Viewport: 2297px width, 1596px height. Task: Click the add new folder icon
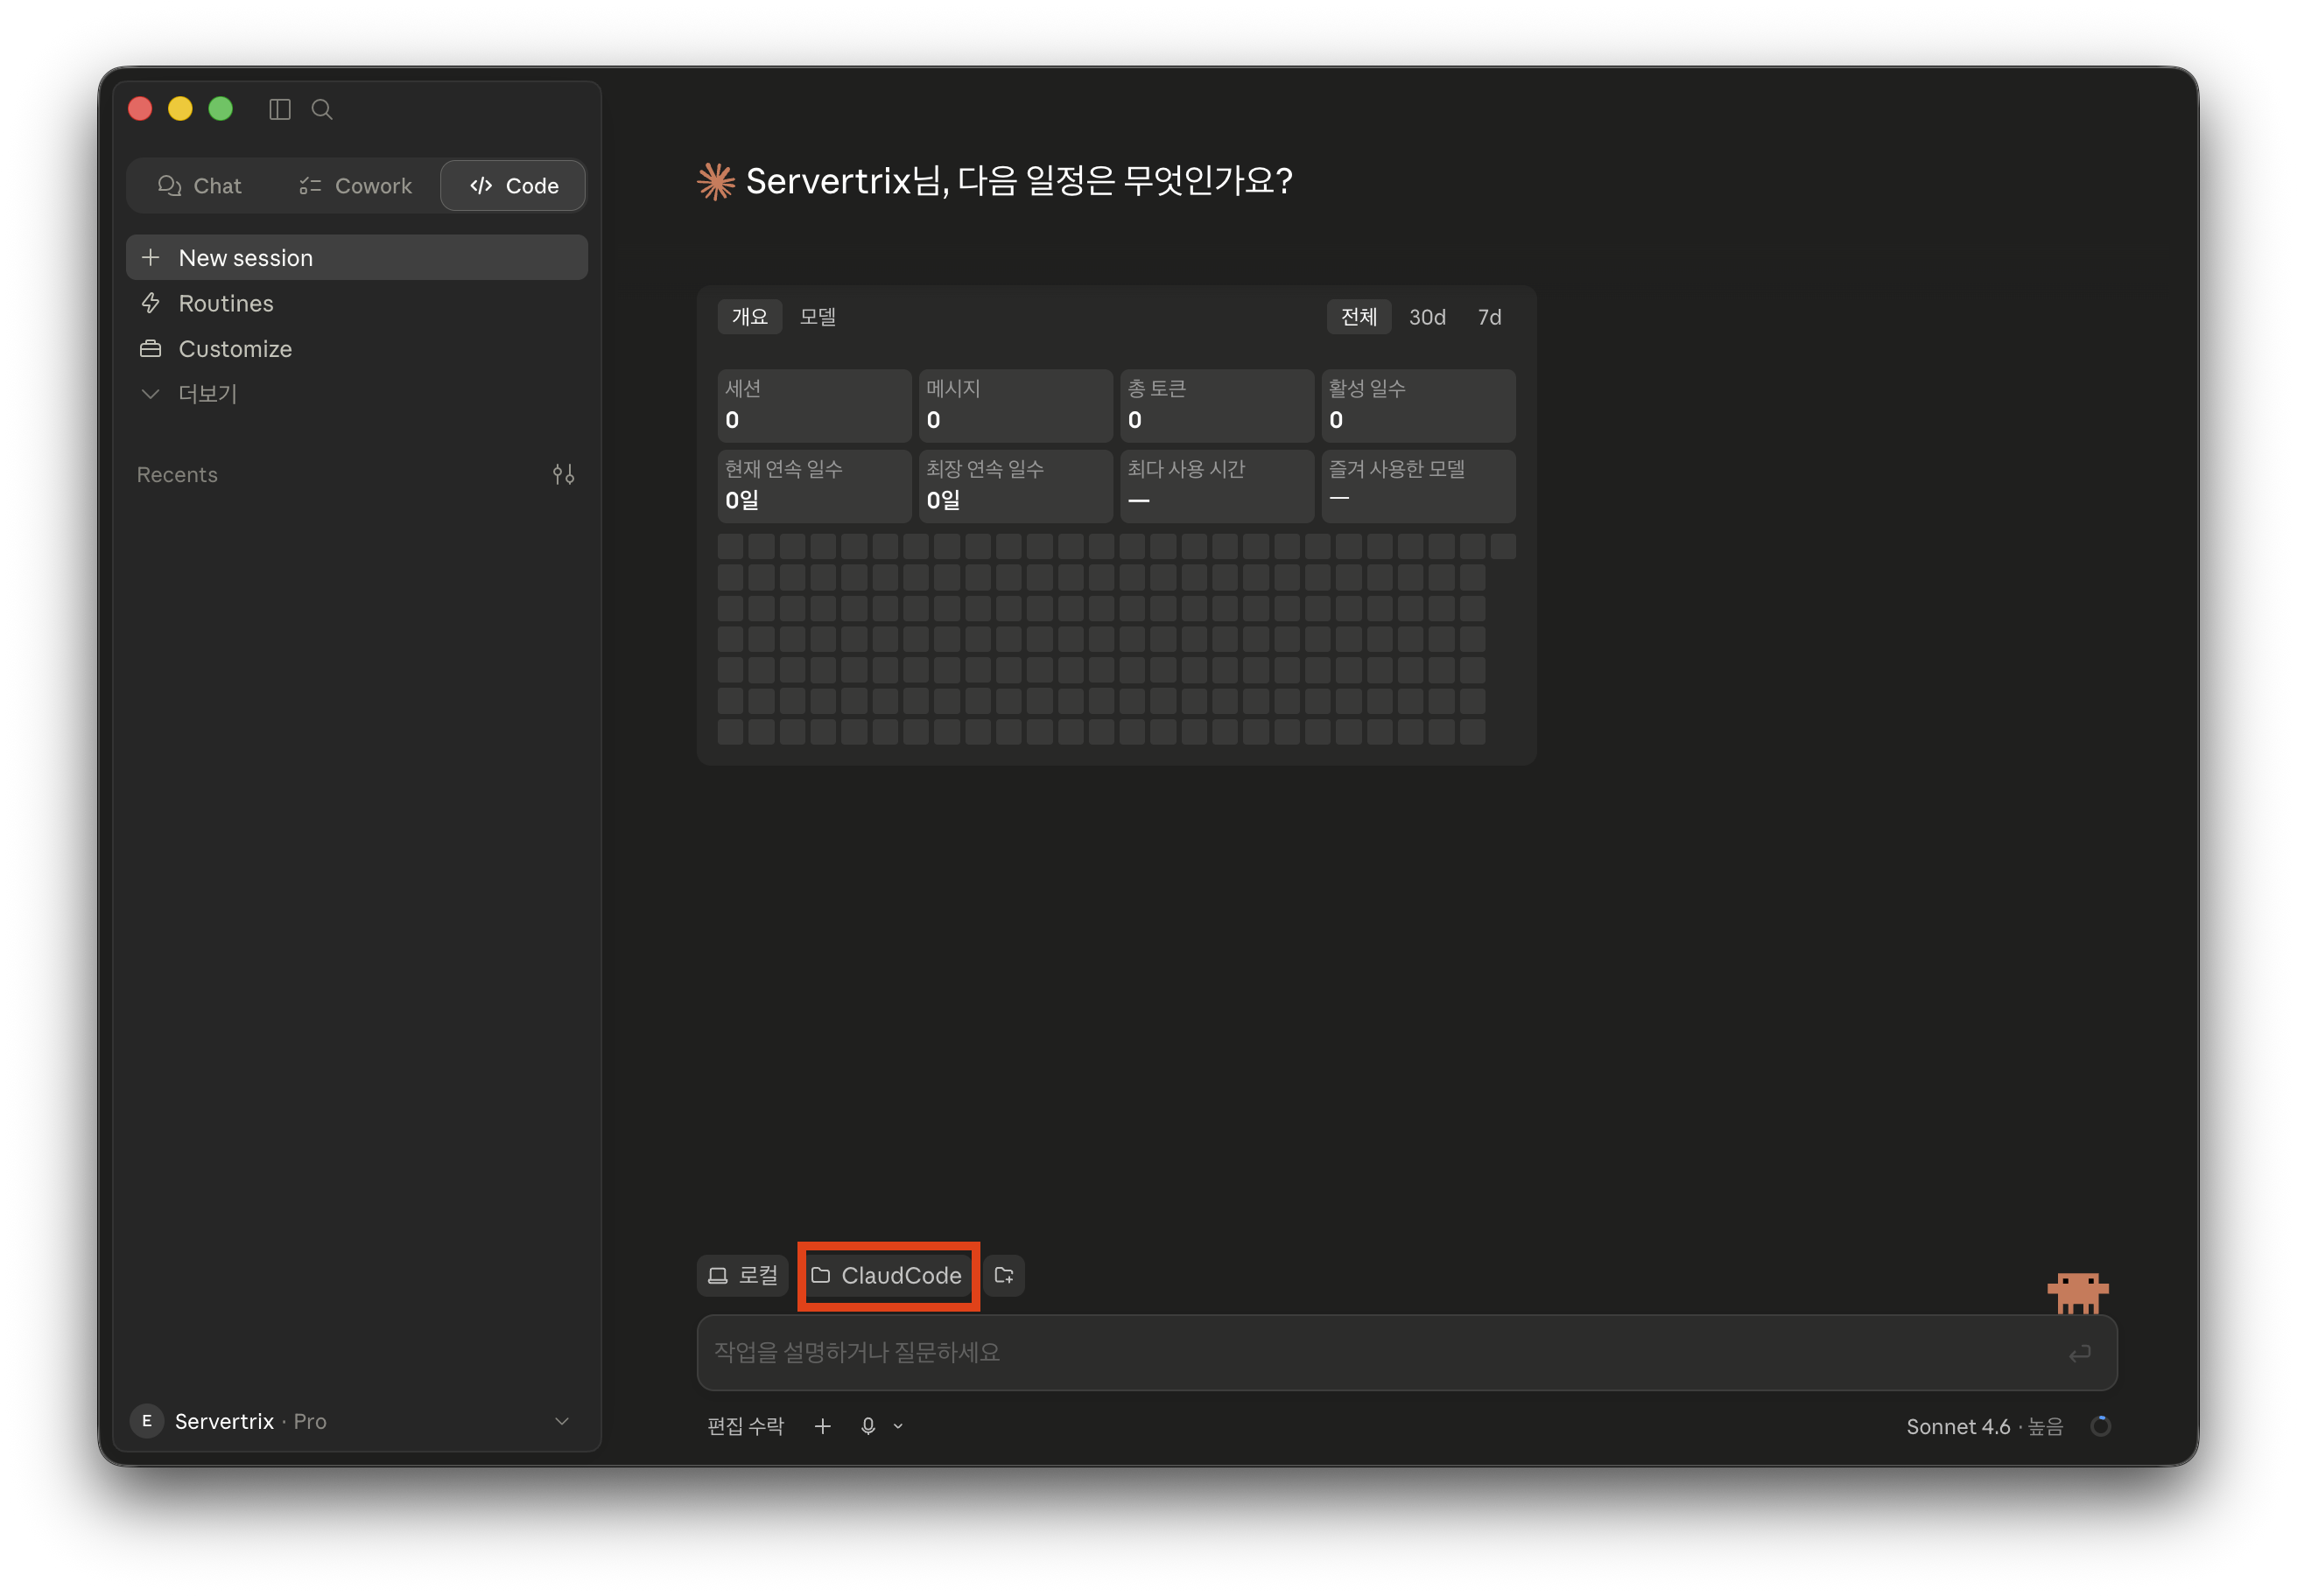[x=1003, y=1275]
